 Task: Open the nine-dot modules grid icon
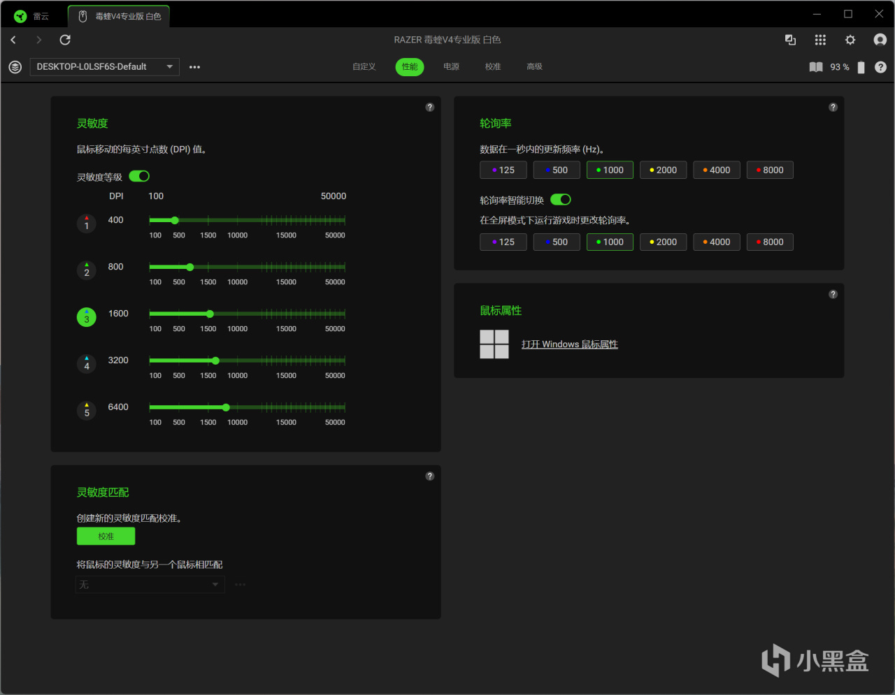pyautogui.click(x=820, y=40)
